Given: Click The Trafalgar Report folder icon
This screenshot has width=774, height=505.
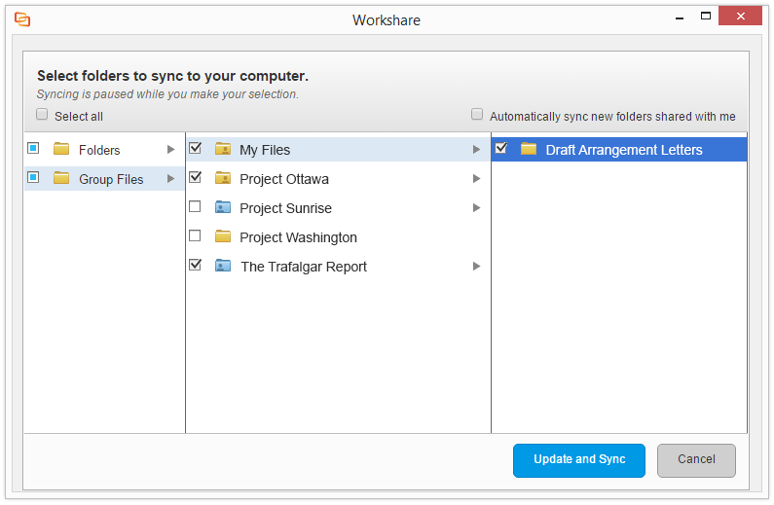Looking at the screenshot, I should tap(223, 267).
